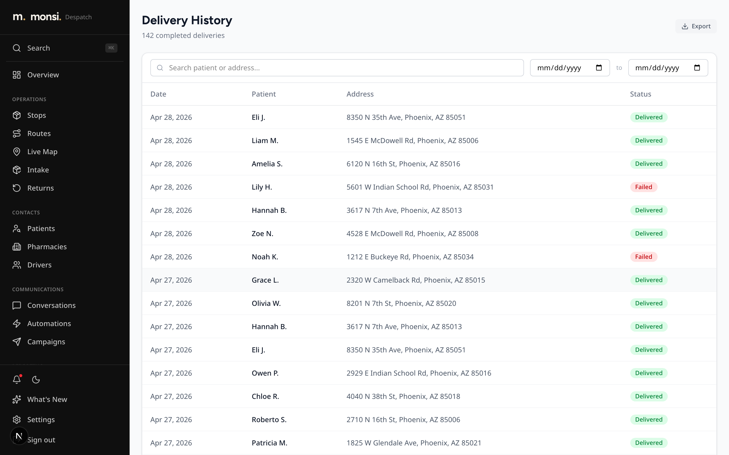
Task: Focus the Search patient or address field
Action: coord(337,68)
